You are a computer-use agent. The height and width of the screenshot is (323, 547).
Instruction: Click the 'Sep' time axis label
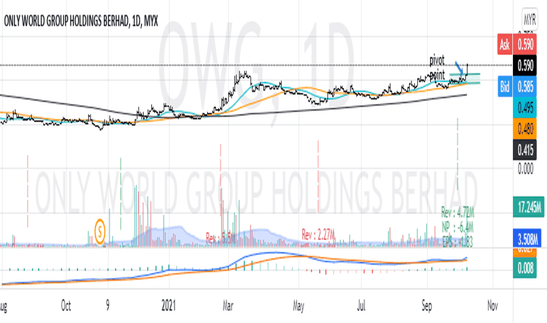pos(427,306)
